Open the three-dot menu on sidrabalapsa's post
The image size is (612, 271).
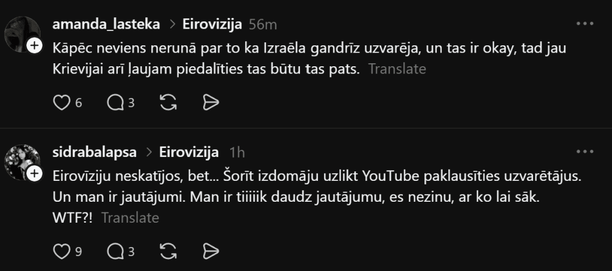585,152
